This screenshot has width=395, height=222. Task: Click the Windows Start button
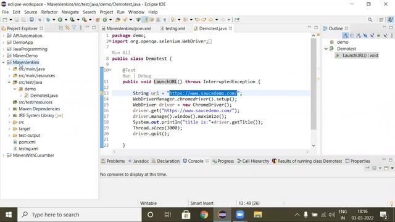(9, 215)
